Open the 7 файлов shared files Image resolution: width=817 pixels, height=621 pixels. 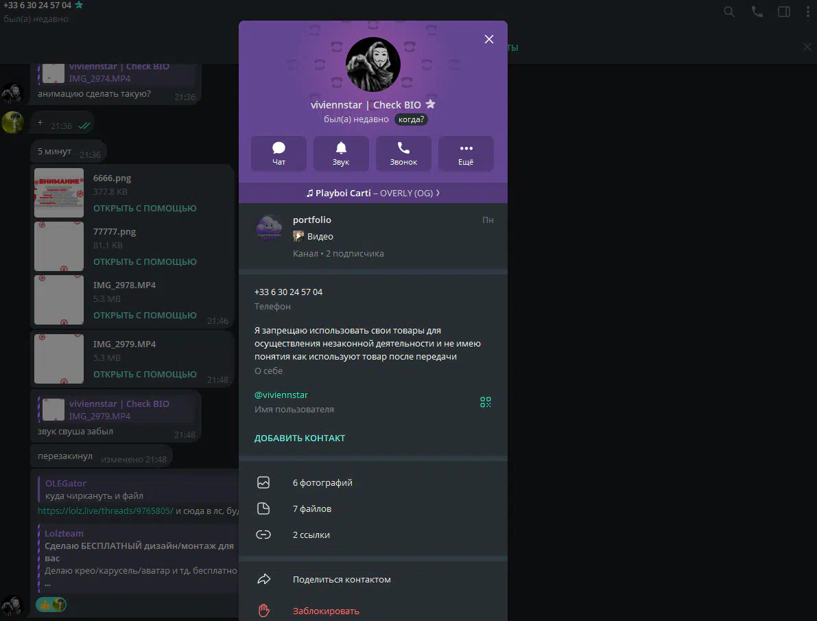click(x=373, y=509)
